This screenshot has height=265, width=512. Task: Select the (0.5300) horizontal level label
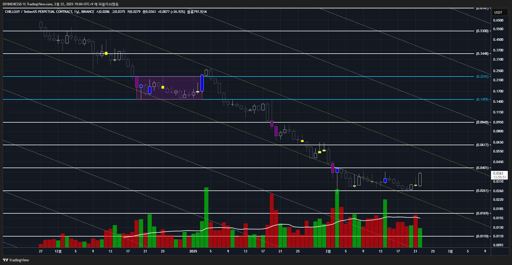point(482,31)
